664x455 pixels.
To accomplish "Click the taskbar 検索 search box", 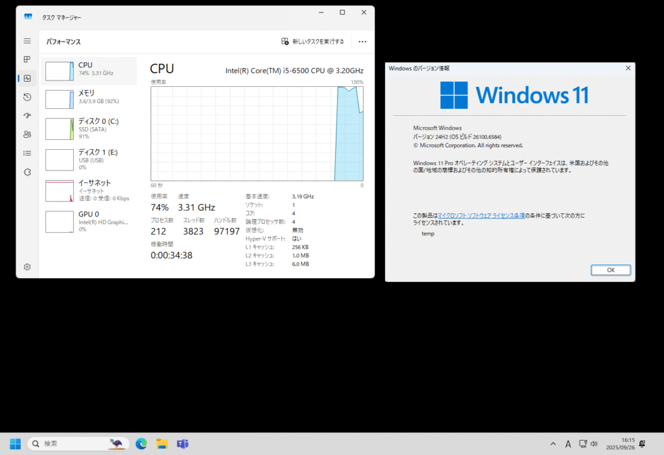I will (x=75, y=444).
